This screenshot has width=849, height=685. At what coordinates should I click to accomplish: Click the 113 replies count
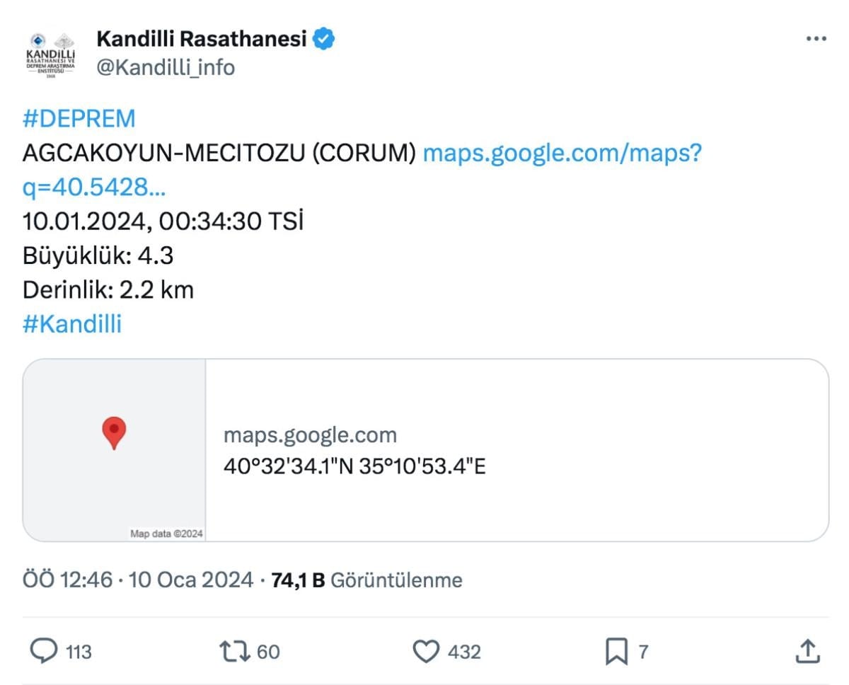point(79,651)
